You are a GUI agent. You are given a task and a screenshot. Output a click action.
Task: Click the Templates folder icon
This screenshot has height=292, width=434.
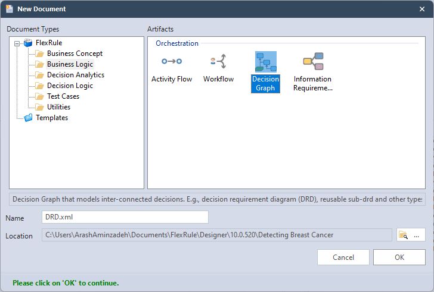point(28,118)
